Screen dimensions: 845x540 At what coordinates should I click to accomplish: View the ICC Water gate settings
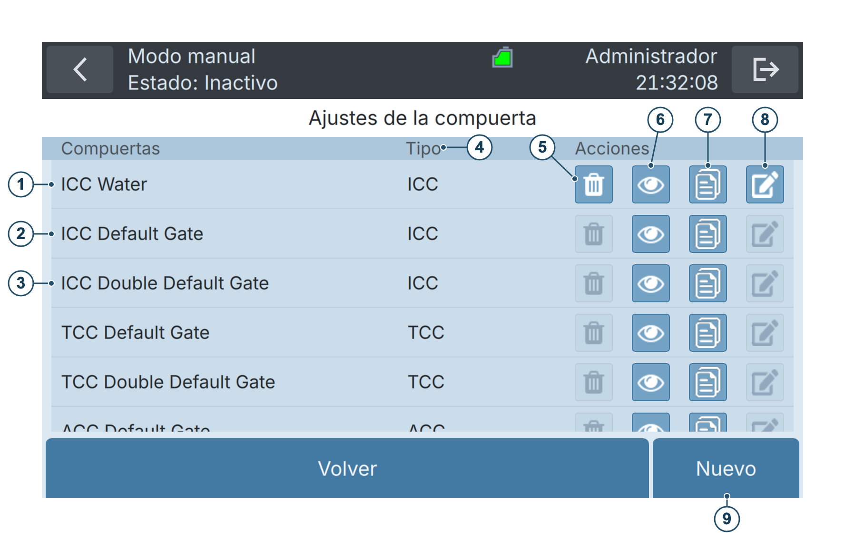click(x=651, y=184)
